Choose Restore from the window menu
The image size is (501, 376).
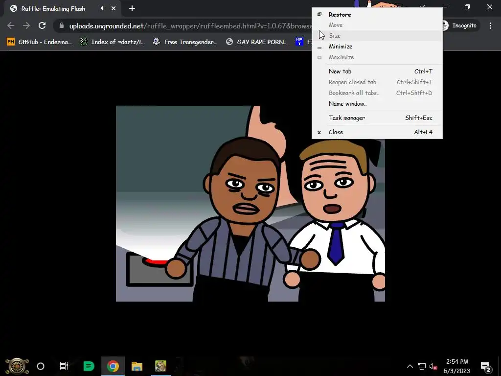coord(377,14)
